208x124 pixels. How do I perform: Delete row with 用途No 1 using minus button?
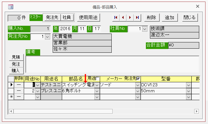19,85
